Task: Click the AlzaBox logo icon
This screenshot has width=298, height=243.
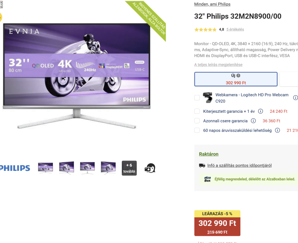Action: (x=207, y=179)
